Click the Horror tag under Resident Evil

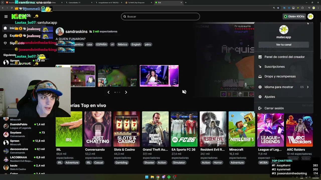(x=218, y=162)
